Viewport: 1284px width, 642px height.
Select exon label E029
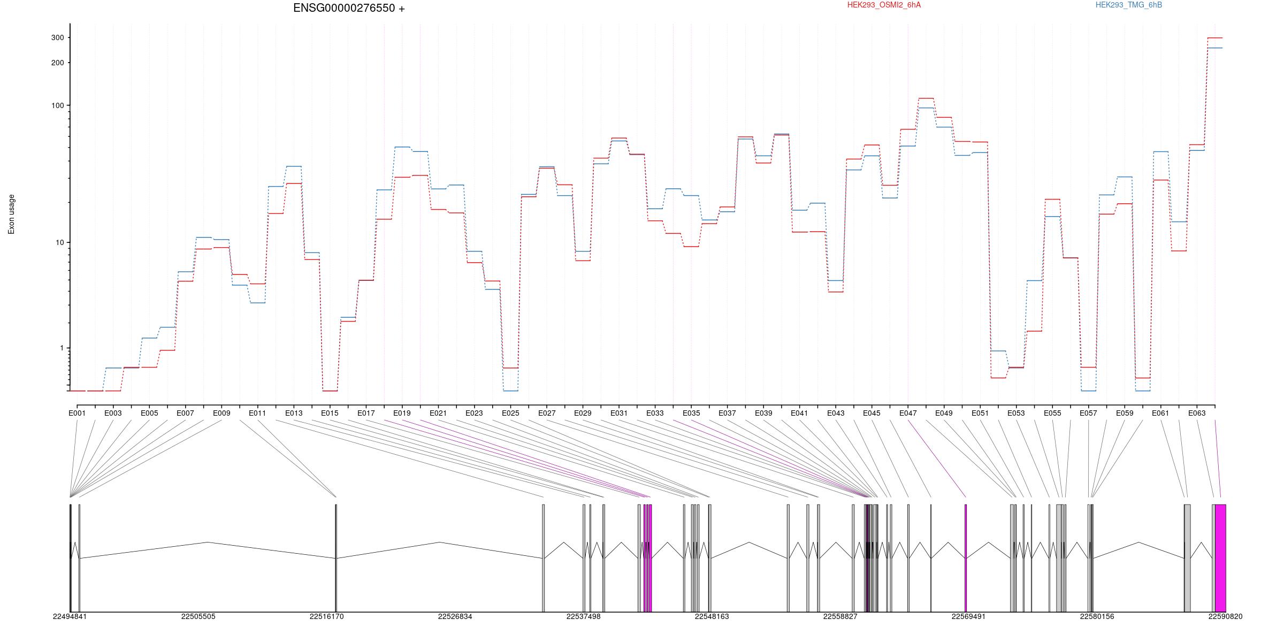point(583,413)
